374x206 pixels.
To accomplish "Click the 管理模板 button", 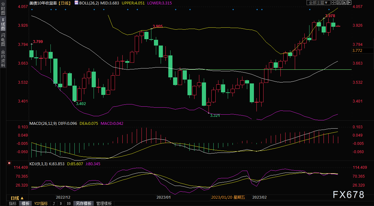I will 104,203.
